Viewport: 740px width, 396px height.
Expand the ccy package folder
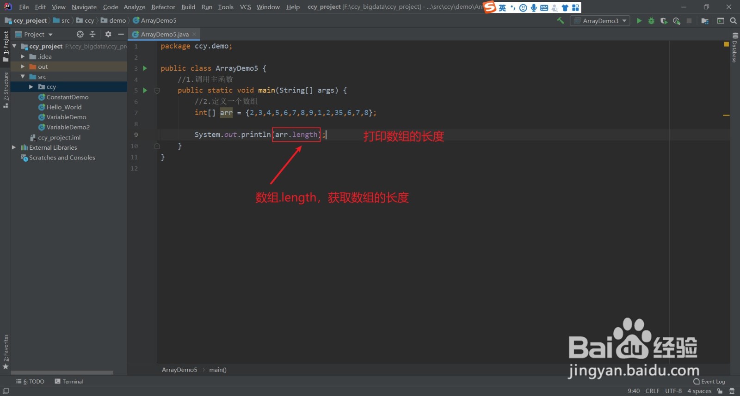[x=31, y=87]
